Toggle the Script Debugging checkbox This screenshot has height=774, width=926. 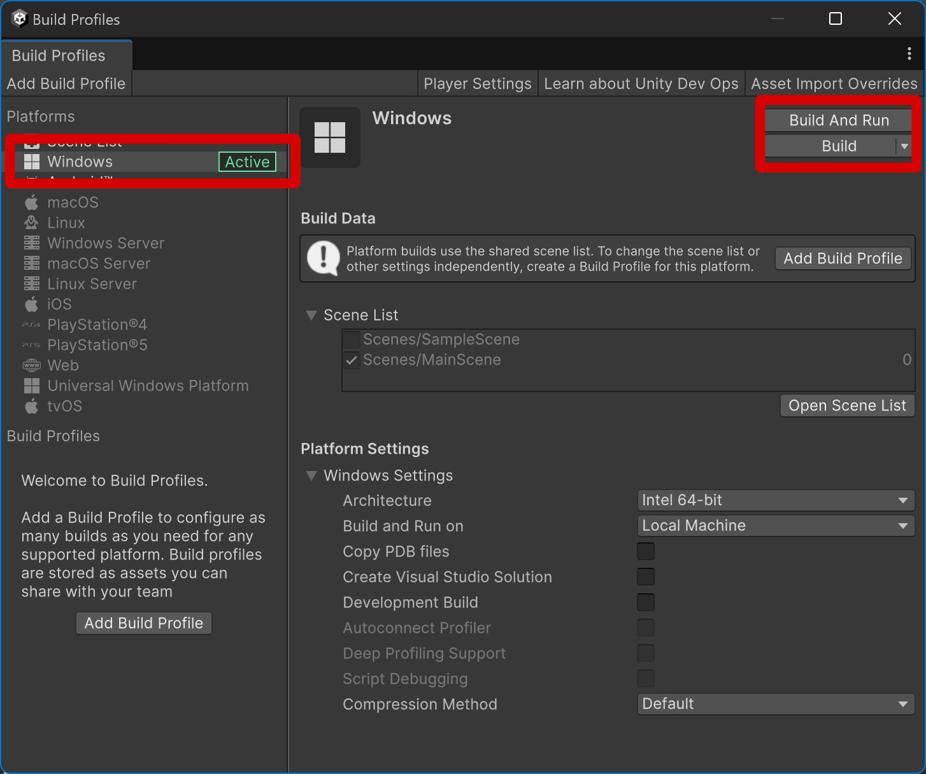(646, 679)
